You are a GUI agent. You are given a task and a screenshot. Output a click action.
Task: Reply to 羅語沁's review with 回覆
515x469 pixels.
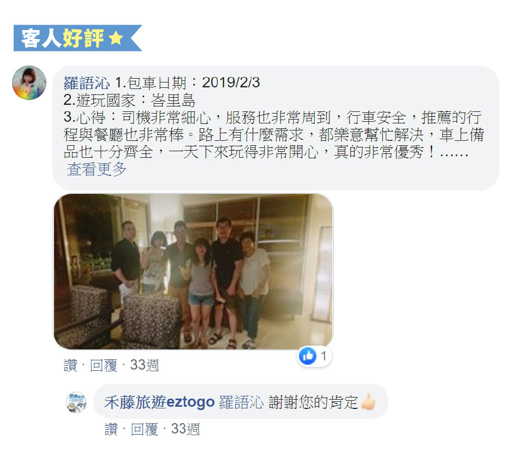click(104, 365)
